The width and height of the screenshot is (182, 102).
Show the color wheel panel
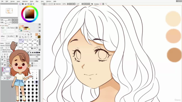[x=20, y=4]
